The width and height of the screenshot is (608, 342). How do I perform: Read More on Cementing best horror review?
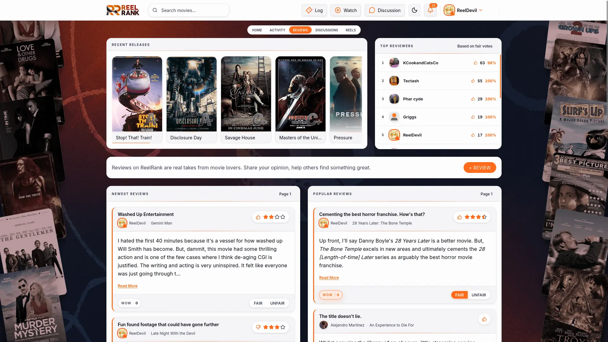tap(329, 277)
